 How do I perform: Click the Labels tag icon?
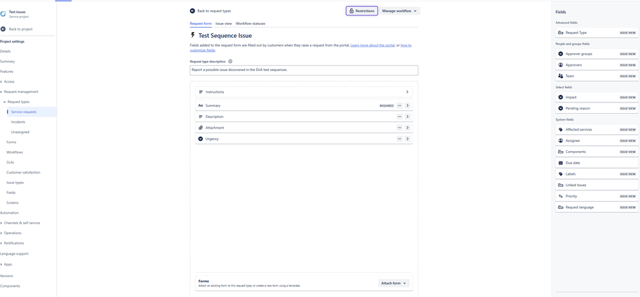561,174
